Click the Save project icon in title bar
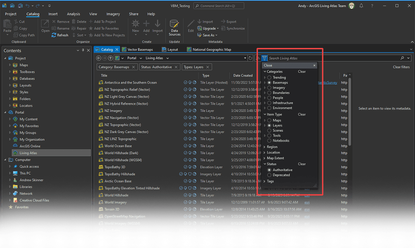The width and height of the screenshot is (415, 248). tap(20, 6)
